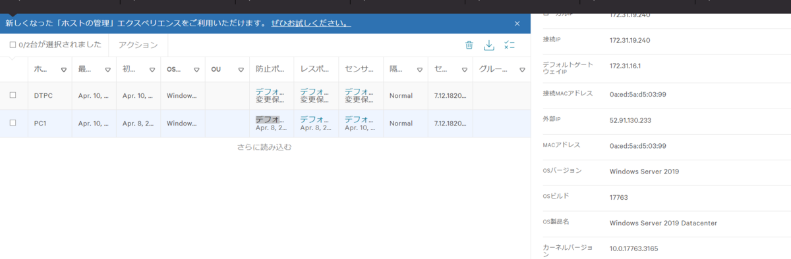Open the OU column filter arrow
This screenshot has width=791, height=259.
[241, 70]
